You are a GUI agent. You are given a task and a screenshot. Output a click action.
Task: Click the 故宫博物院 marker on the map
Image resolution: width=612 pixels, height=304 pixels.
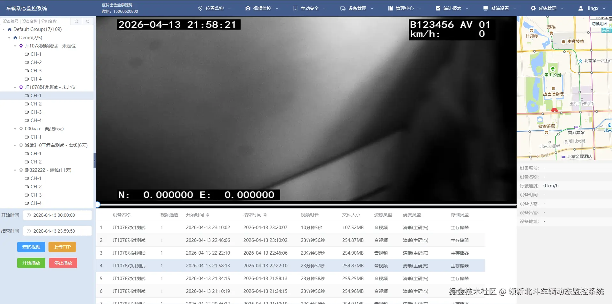click(553, 88)
